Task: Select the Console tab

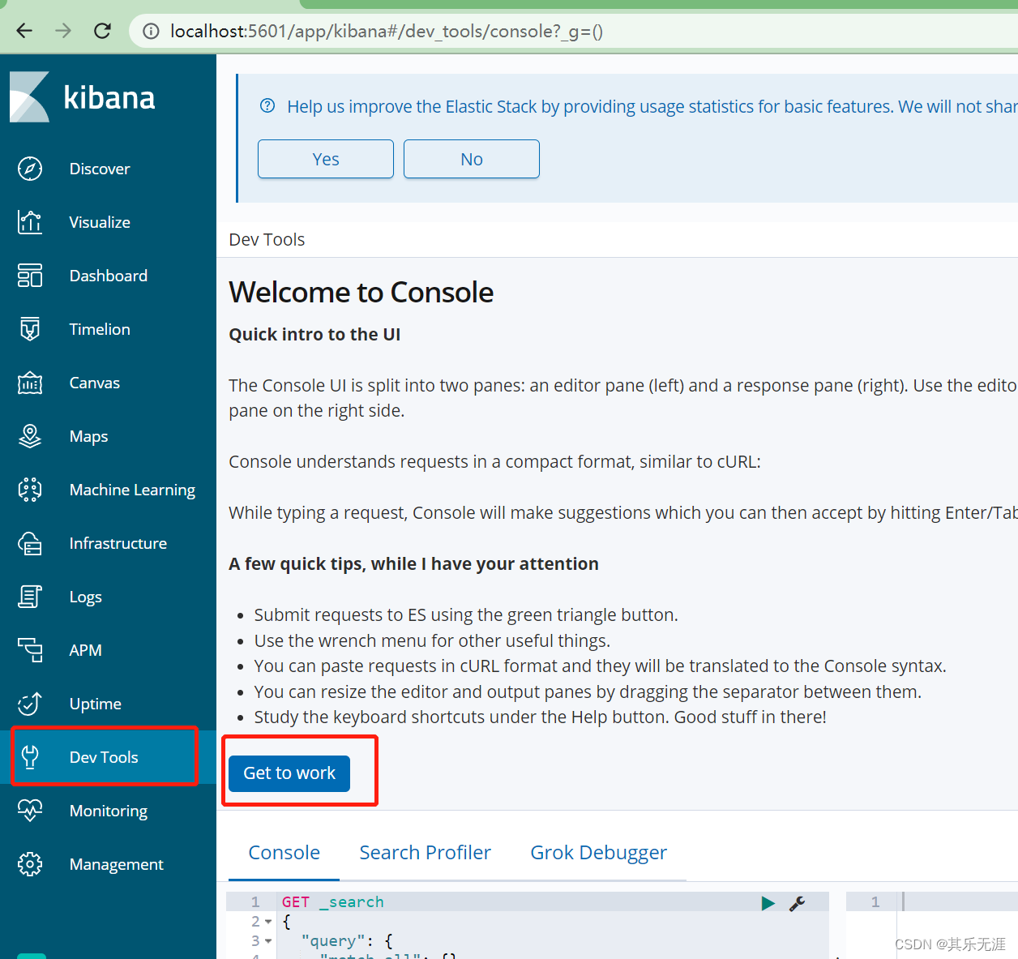Action: tap(284, 852)
